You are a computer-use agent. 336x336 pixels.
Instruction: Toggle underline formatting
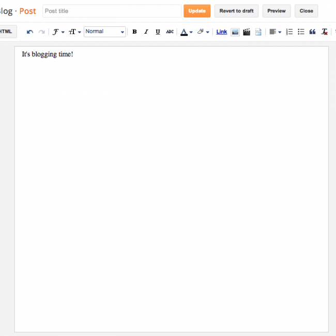coord(158,32)
